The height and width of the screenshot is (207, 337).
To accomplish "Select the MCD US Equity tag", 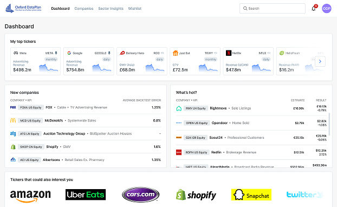I will coord(30,121).
